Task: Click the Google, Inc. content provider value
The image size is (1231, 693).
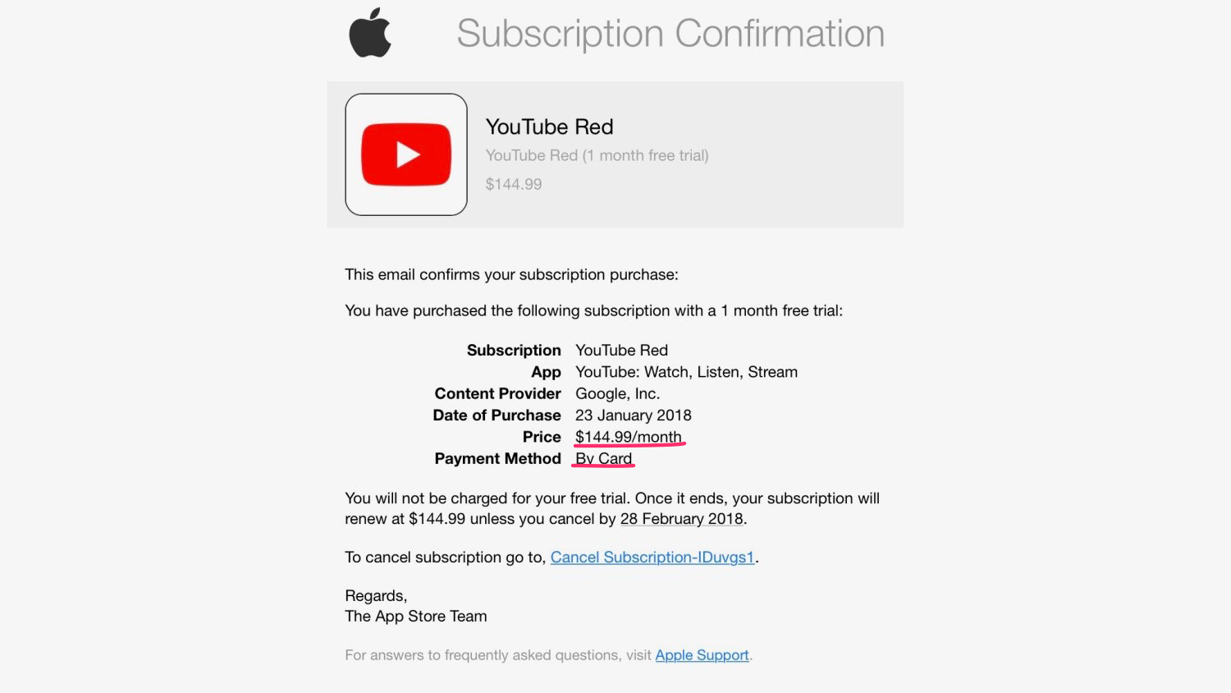Action: 617,394
